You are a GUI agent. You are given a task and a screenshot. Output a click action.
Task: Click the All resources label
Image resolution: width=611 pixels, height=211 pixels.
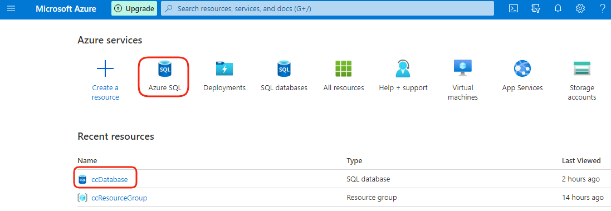click(344, 88)
